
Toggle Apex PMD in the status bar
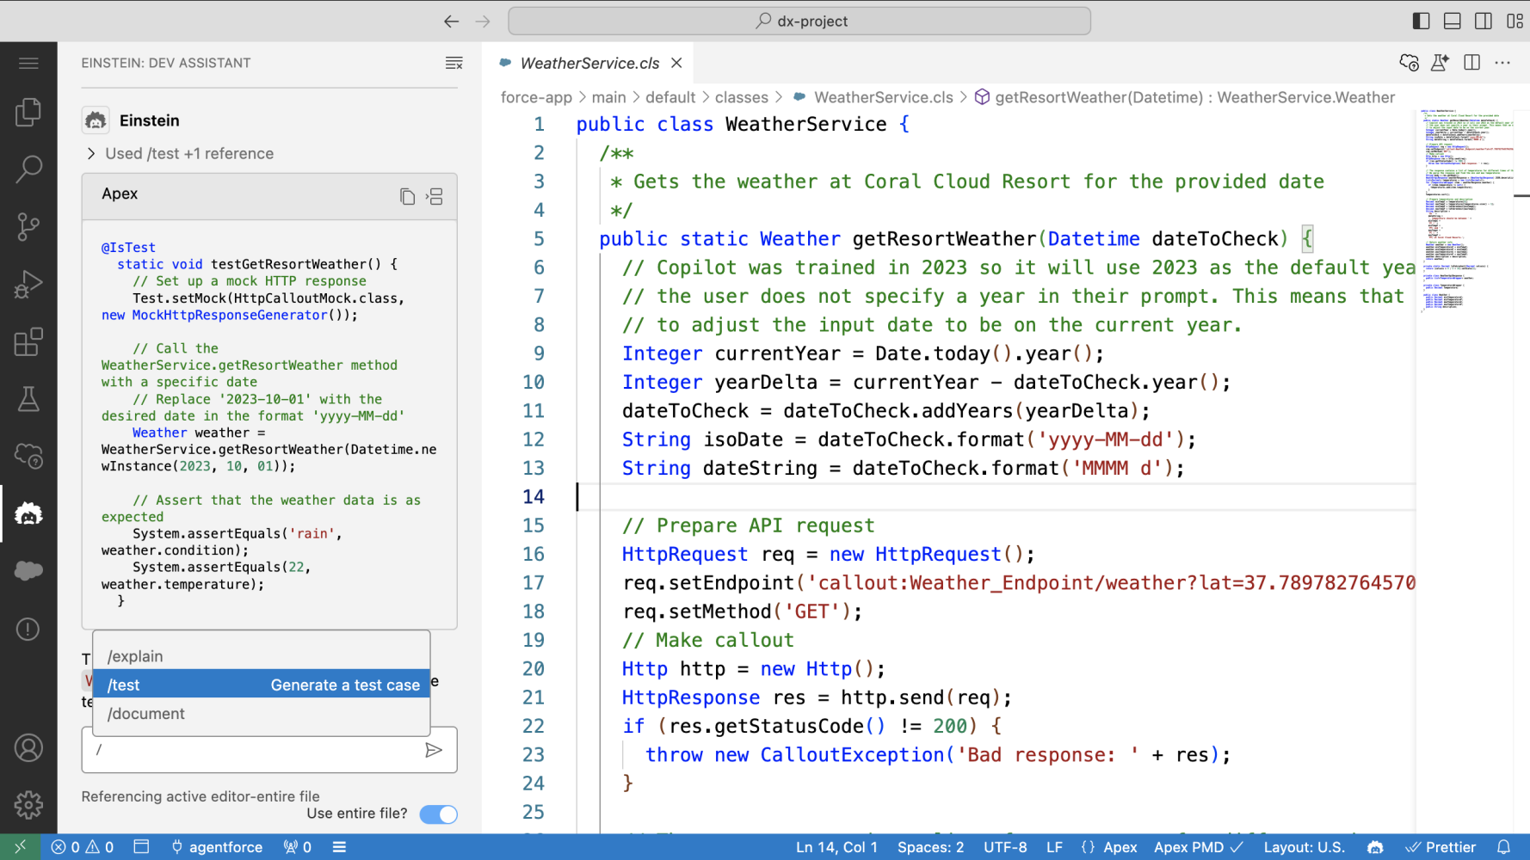pyautogui.click(x=1196, y=847)
